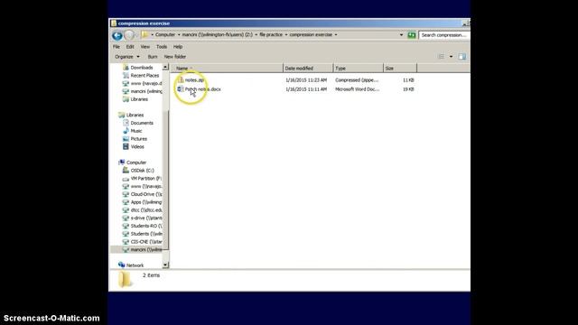Open OSDisk (C:) drive
This screenshot has width=578, height=325.
143,171
